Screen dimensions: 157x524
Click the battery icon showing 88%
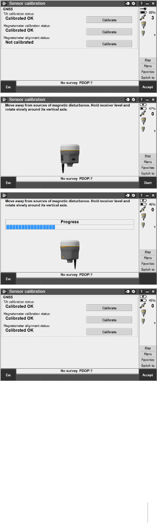[143, 13]
